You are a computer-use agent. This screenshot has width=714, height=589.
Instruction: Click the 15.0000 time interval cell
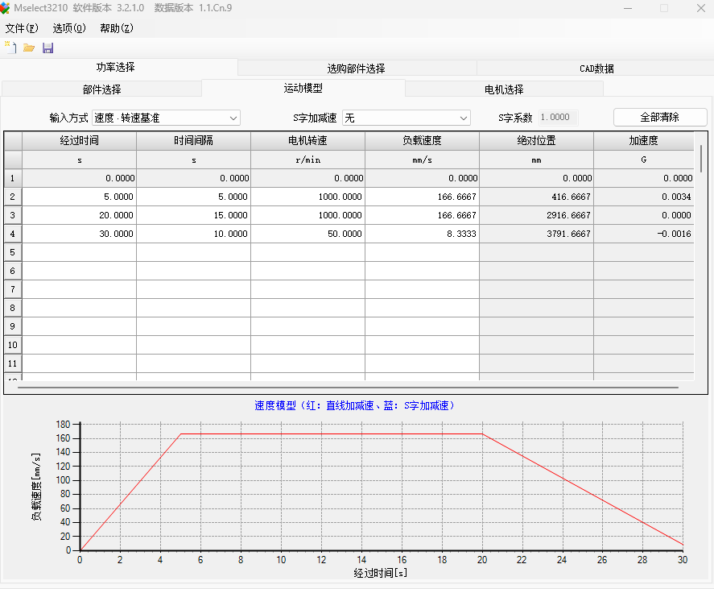coord(193,215)
